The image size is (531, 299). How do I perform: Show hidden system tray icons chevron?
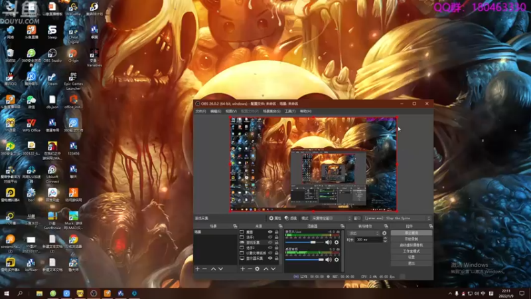(x=450, y=294)
